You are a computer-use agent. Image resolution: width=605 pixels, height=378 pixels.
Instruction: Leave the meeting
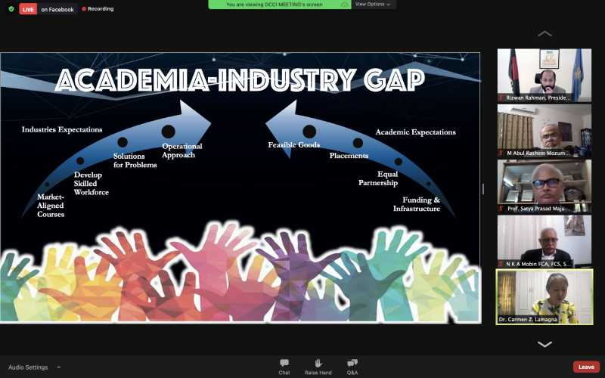tap(586, 367)
